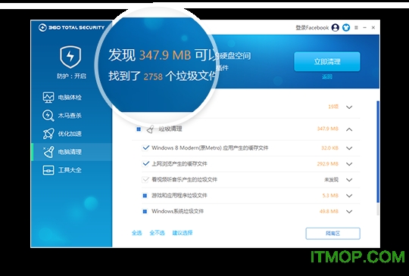Click the 全选 link

click(136, 233)
